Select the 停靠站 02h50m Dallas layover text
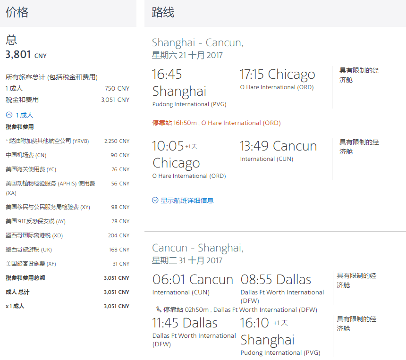406x360 pixels. [x=240, y=310]
